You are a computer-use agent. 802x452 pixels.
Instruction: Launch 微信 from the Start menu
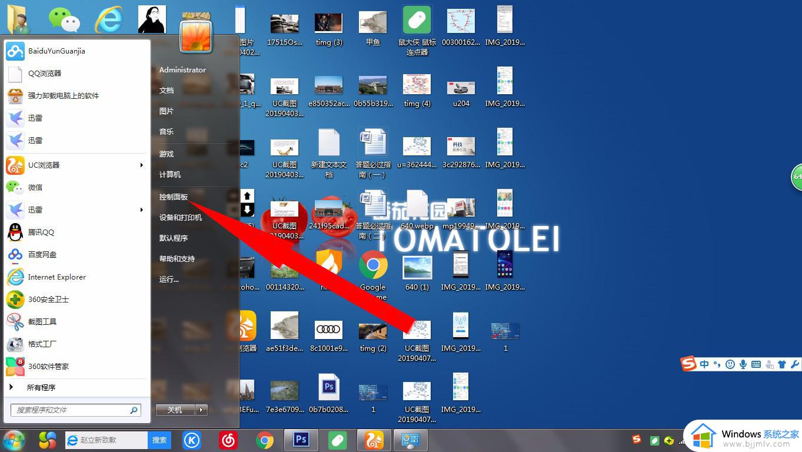click(76, 188)
